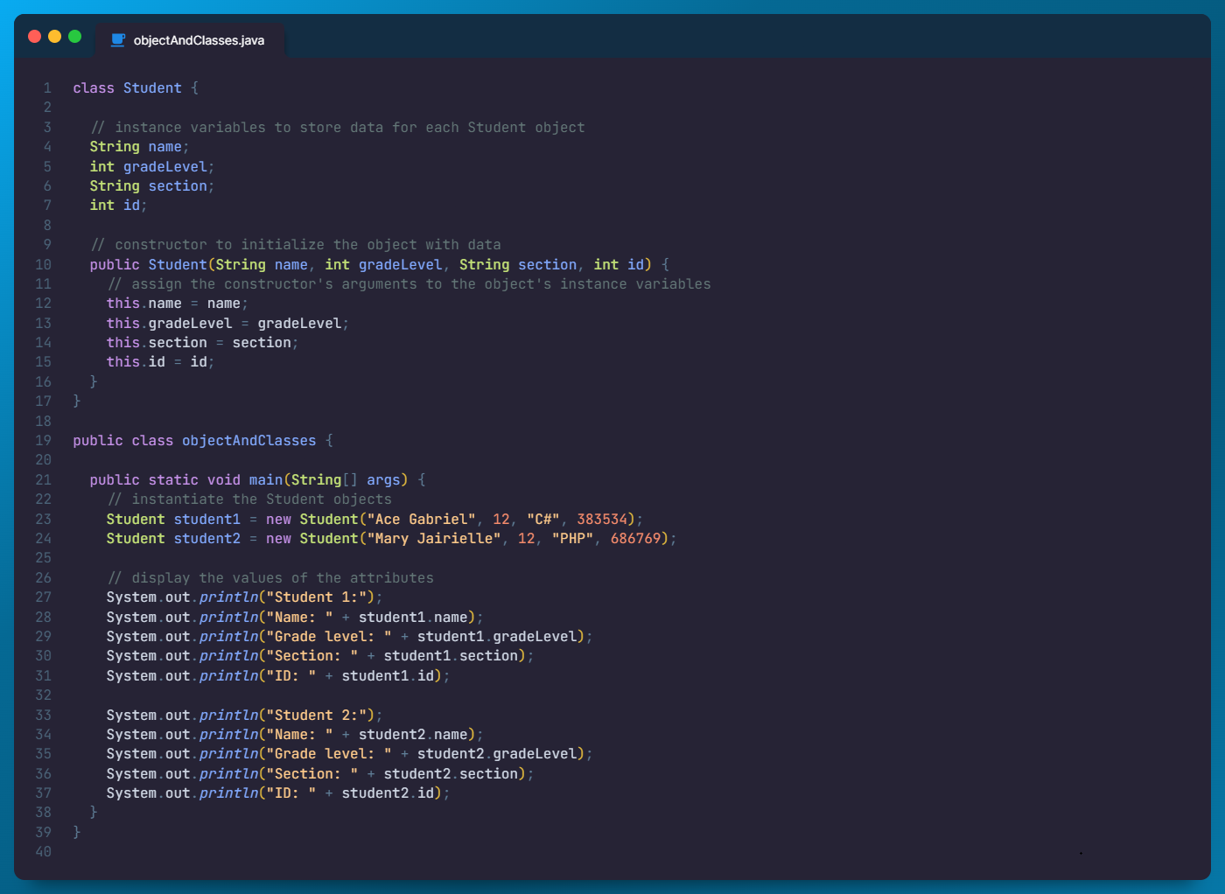Viewport: 1225px width, 894px height.
Task: Close the window with the red button
Action: pos(35,36)
